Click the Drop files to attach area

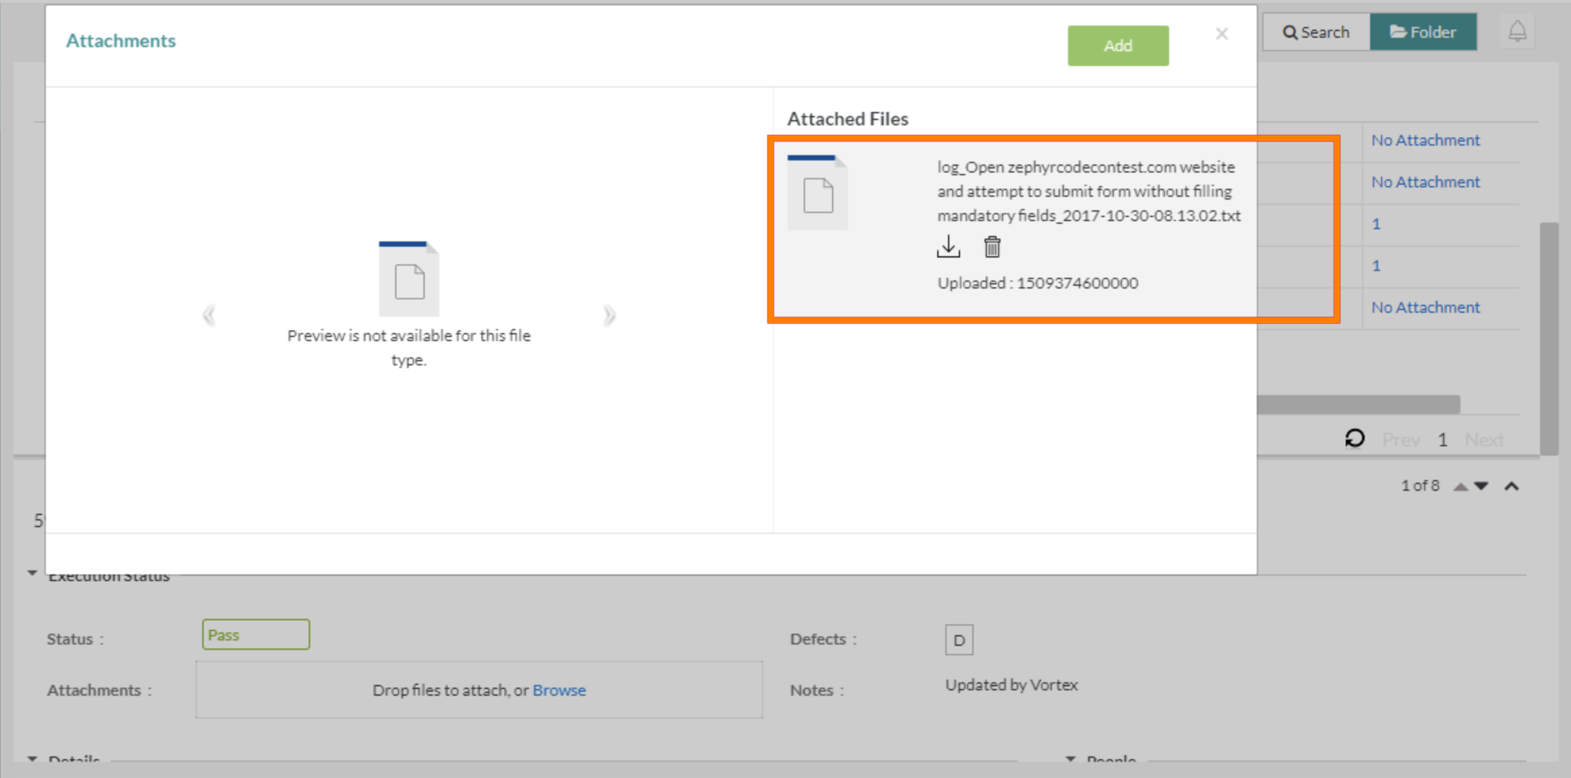coord(479,690)
